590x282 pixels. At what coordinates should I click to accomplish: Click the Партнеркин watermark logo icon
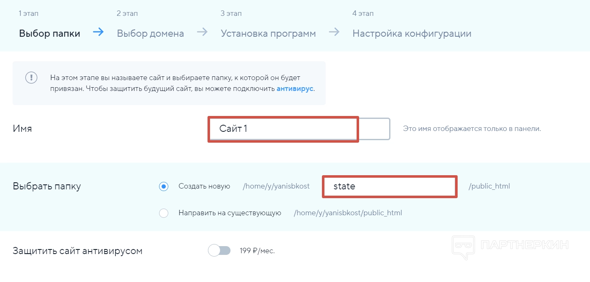point(463,246)
